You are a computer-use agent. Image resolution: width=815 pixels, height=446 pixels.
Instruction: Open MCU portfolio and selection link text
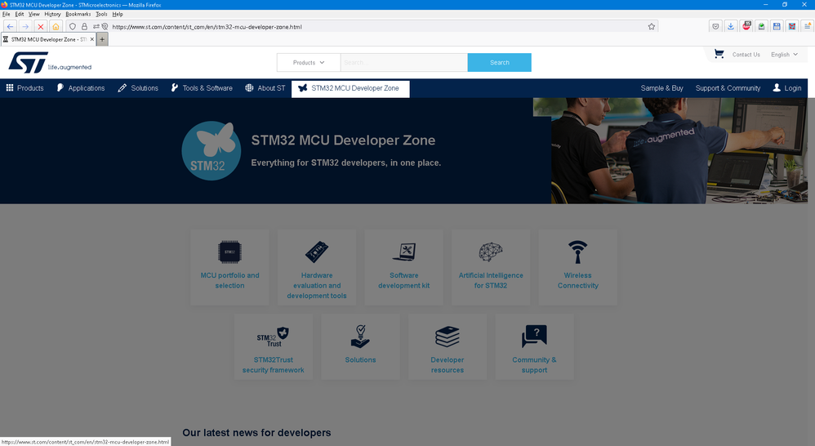click(x=229, y=280)
